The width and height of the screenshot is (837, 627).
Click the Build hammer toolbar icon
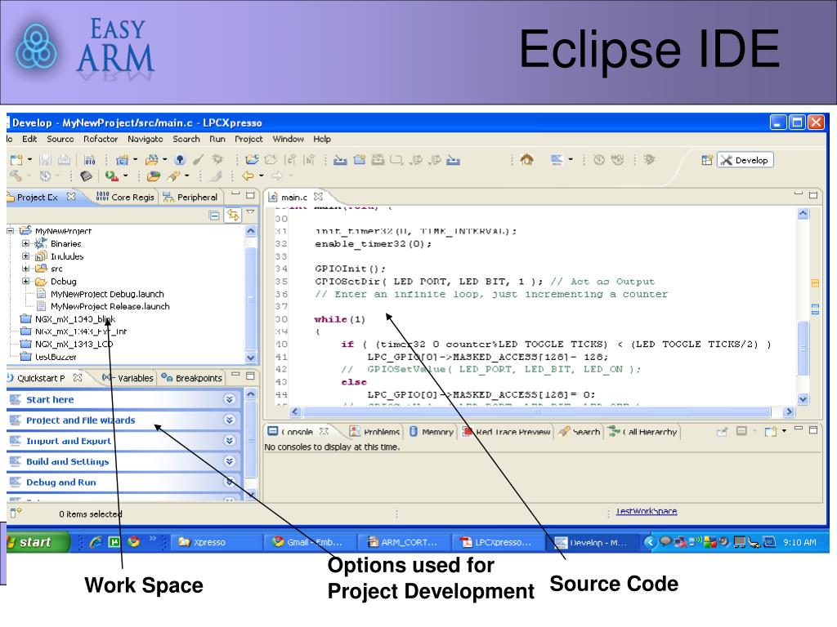click(16, 176)
